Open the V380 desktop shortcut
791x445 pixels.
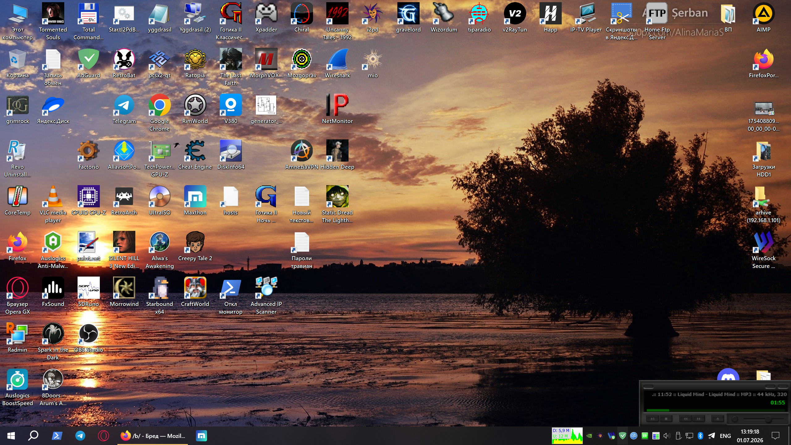231,109
